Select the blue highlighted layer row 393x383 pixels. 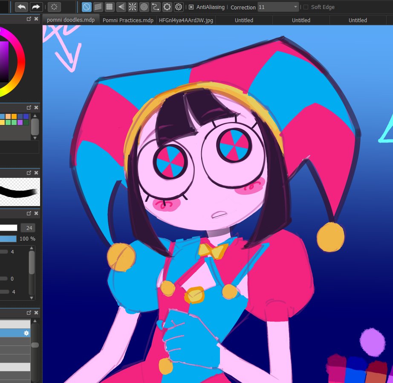click(15, 333)
